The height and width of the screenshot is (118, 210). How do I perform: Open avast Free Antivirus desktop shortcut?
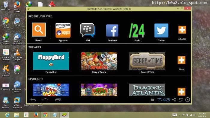[x=6, y=71]
